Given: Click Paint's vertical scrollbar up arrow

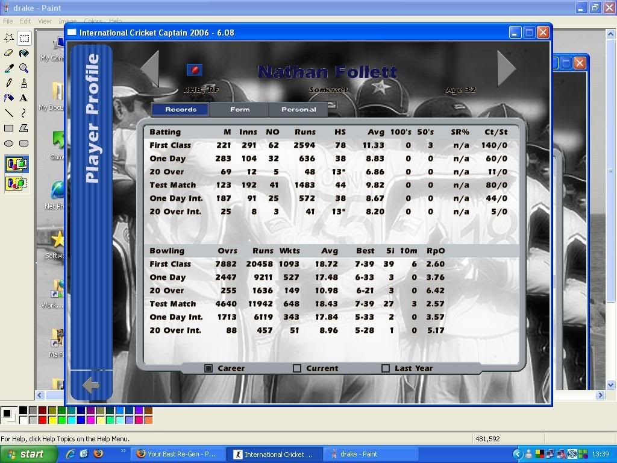Looking at the screenshot, I should (x=610, y=34).
